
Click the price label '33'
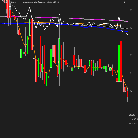pos(131,10)
